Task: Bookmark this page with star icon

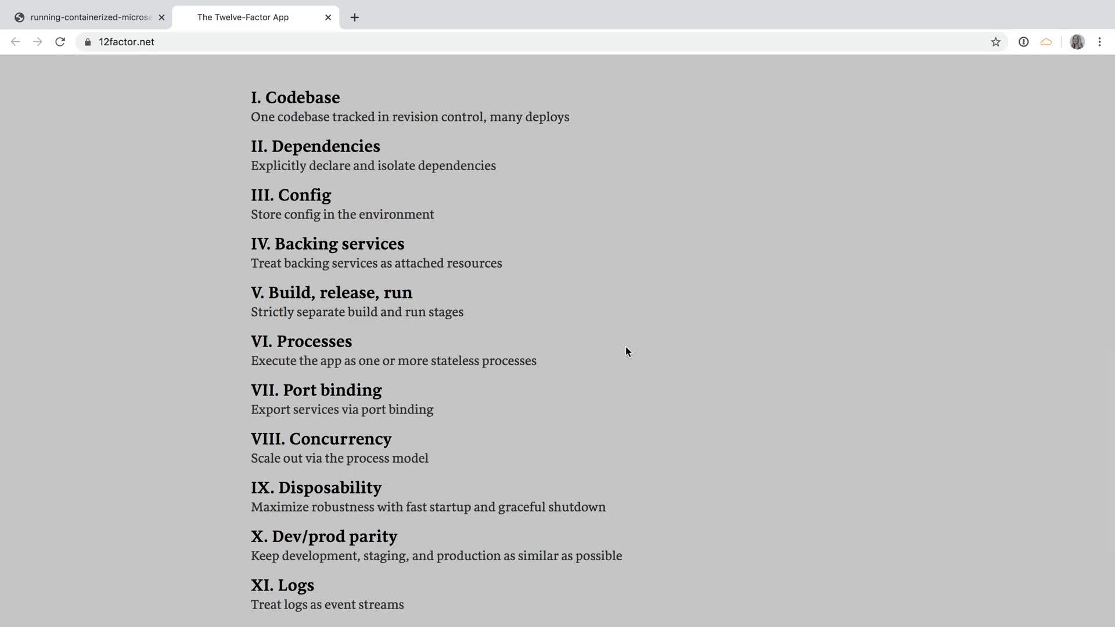Action: coord(995,42)
